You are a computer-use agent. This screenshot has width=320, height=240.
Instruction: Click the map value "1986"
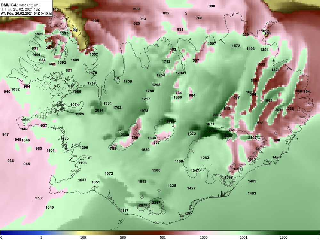coord(77,92)
